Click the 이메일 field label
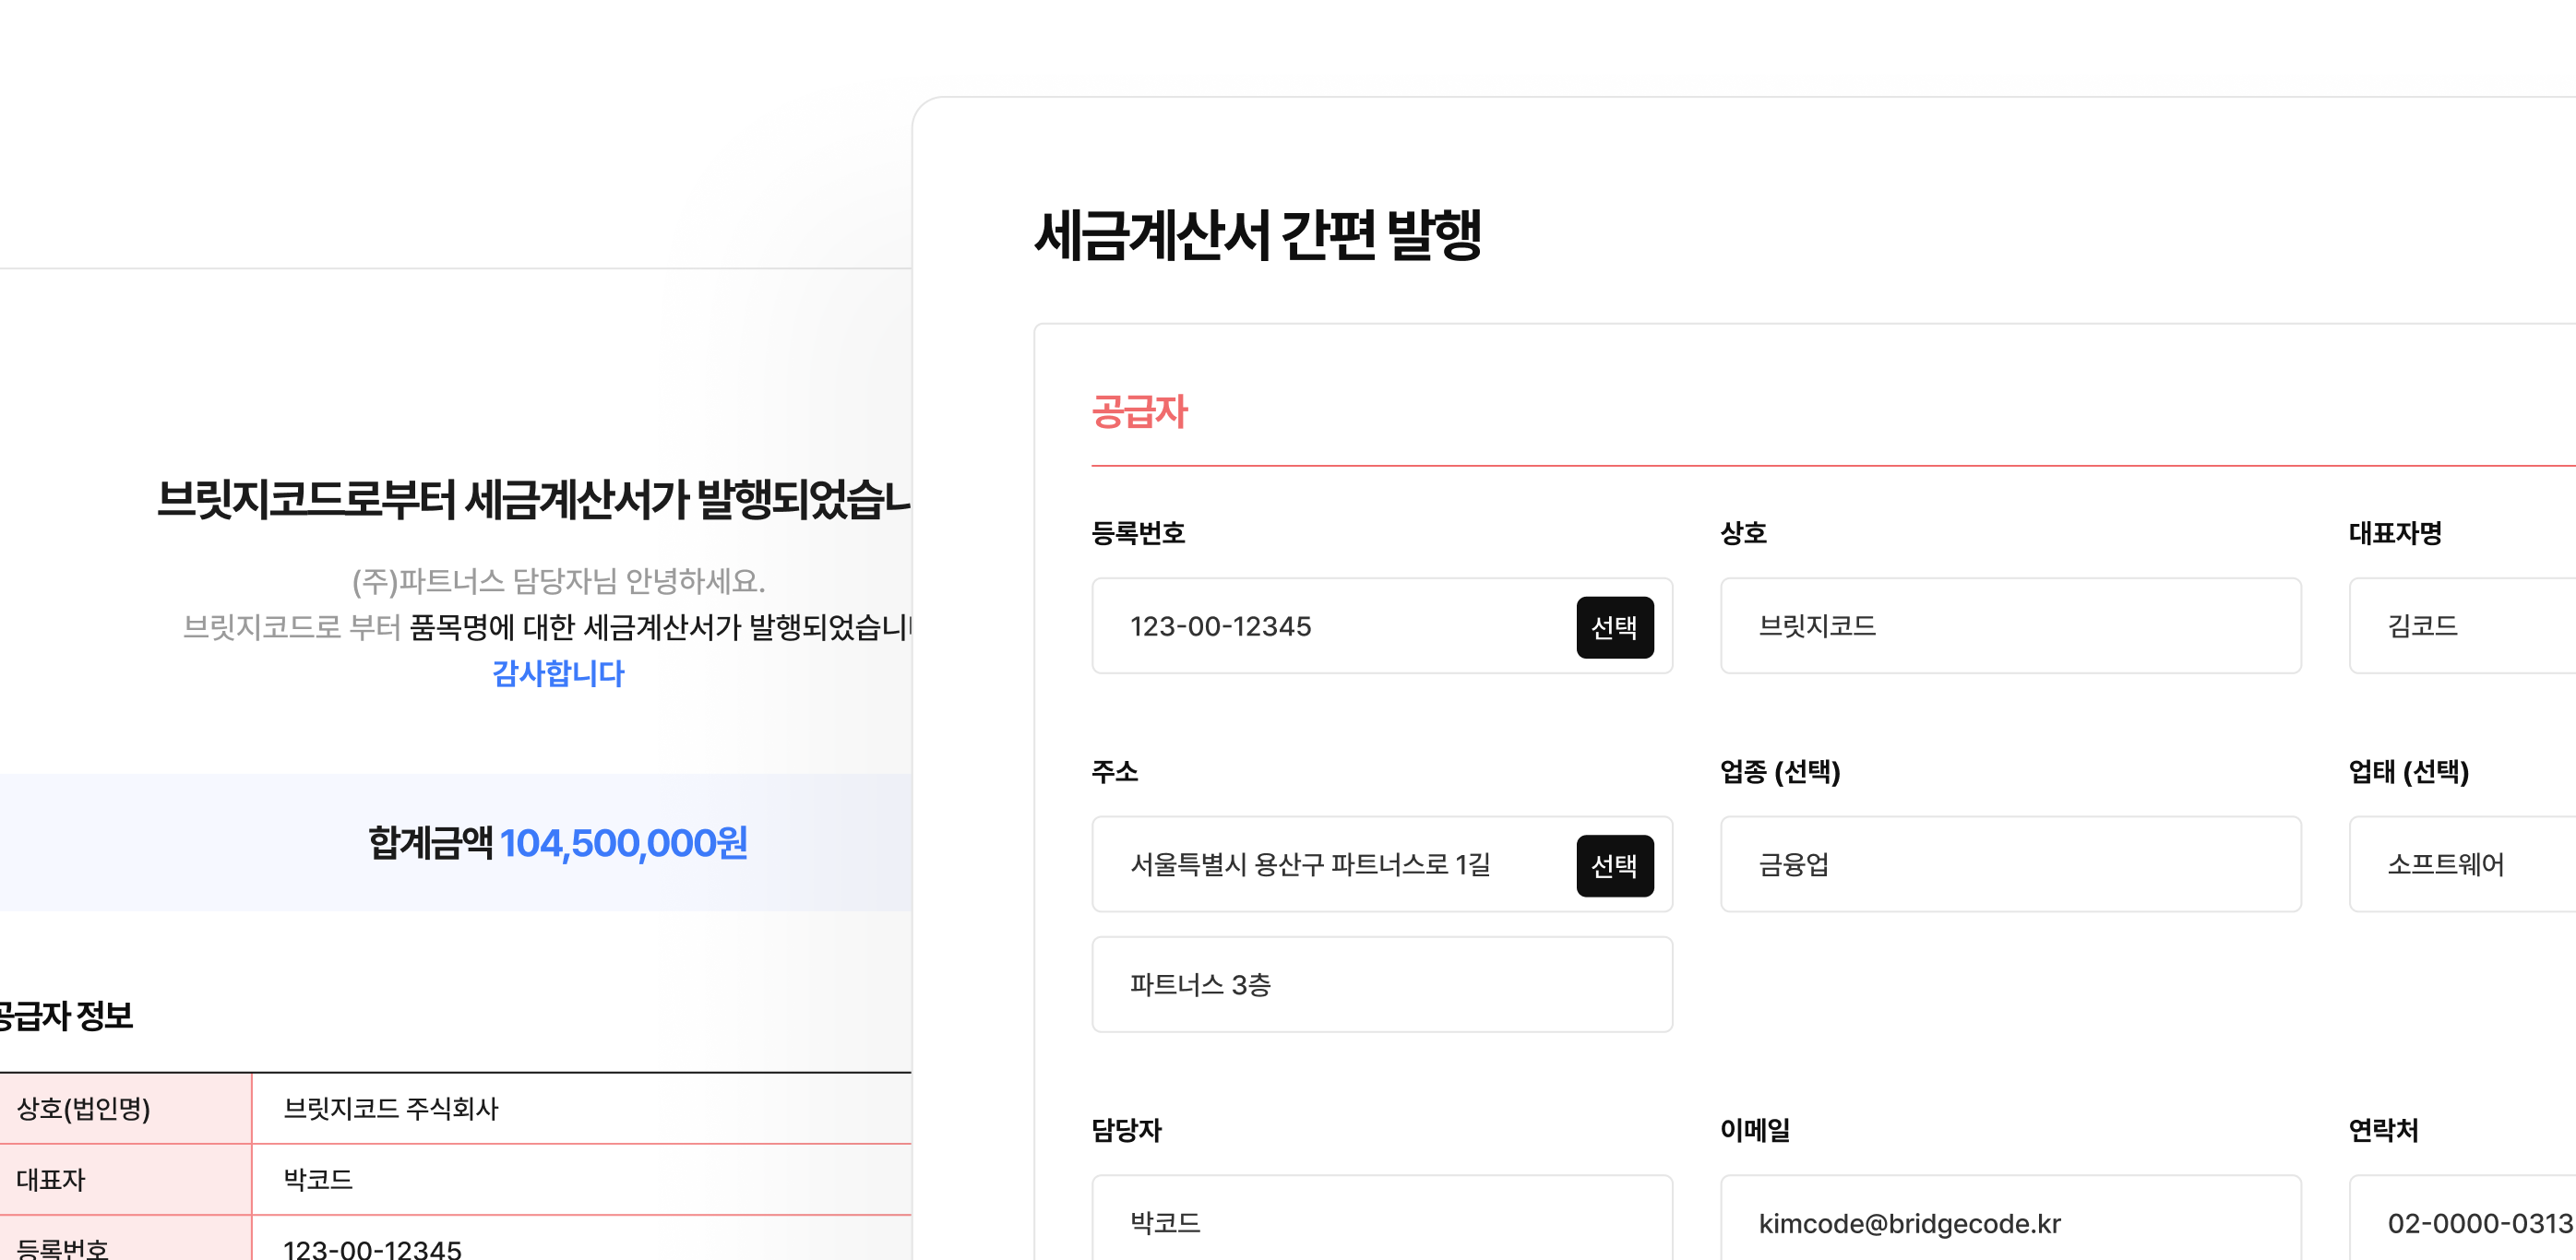Screen dimensions: 2576x1260 click(1755, 1130)
